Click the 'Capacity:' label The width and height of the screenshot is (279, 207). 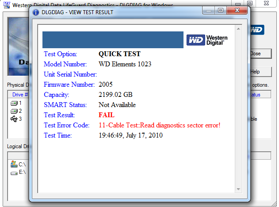[57, 95]
